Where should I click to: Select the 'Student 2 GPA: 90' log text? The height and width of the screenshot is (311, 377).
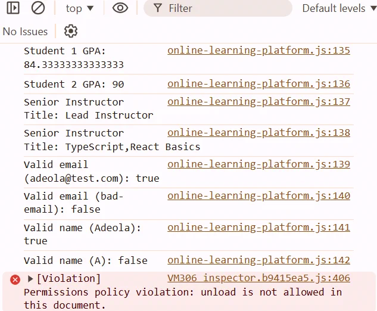pos(74,85)
